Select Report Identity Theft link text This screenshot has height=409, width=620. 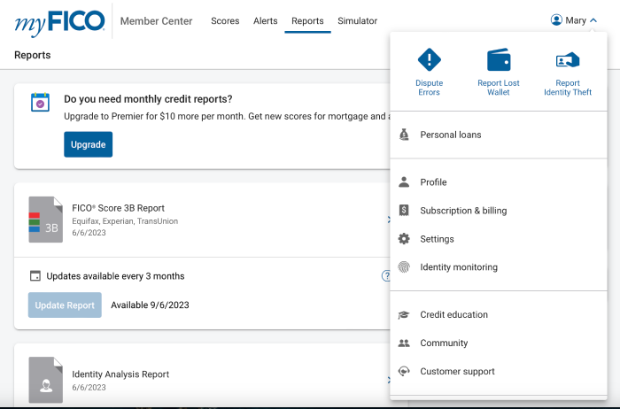point(568,88)
